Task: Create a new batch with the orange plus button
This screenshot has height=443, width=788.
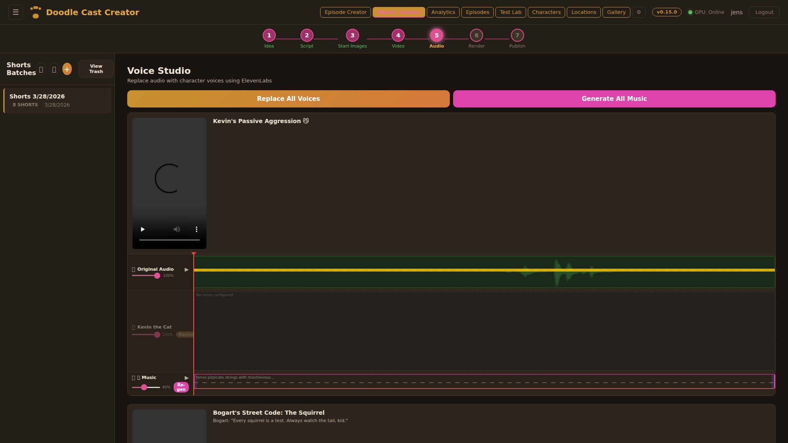Action: point(67,69)
